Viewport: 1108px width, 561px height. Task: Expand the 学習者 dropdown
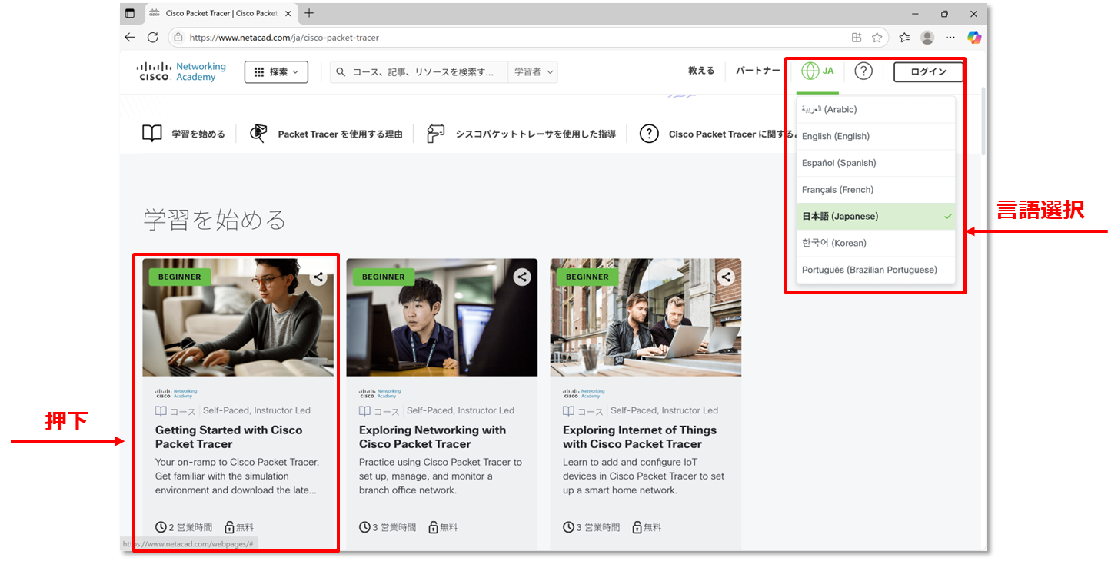532,71
